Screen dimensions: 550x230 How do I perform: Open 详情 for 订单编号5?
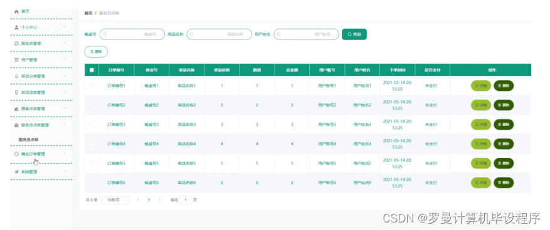pyautogui.click(x=481, y=163)
